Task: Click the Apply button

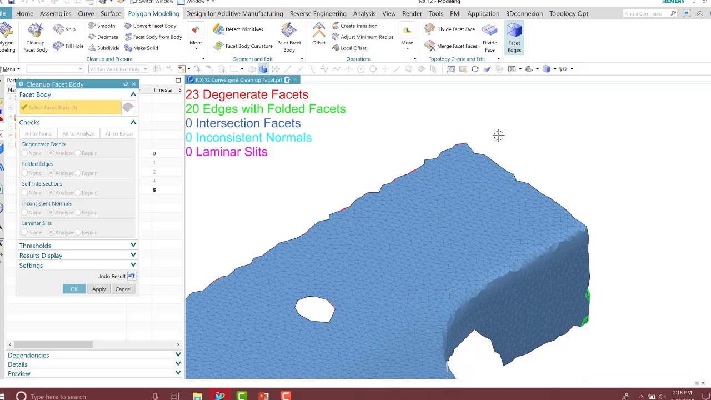Action: (x=99, y=289)
